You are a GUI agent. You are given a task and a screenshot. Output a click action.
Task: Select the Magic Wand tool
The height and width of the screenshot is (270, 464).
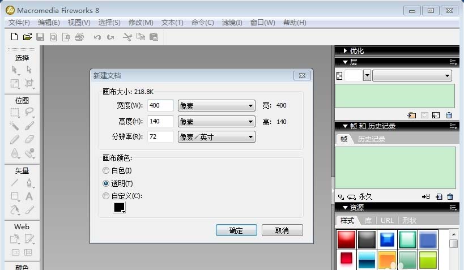pos(14,126)
